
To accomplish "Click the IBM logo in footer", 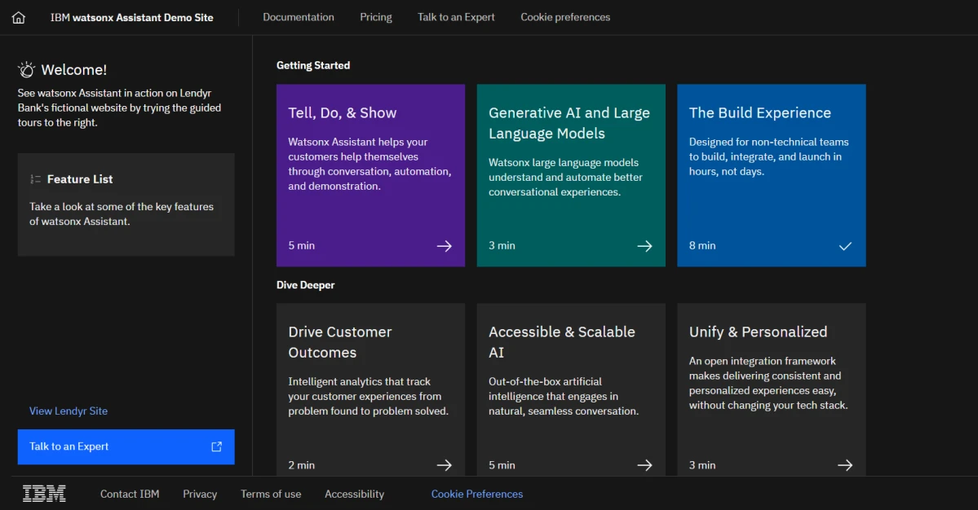I will (44, 494).
